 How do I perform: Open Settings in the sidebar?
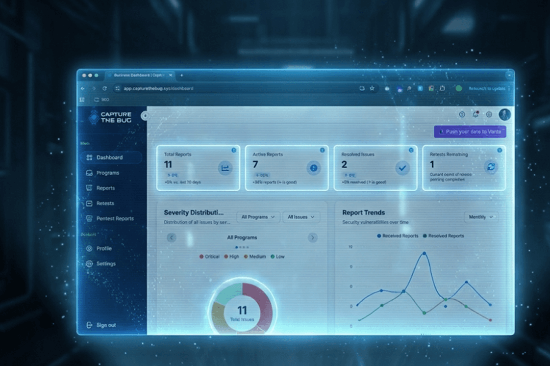101,263
